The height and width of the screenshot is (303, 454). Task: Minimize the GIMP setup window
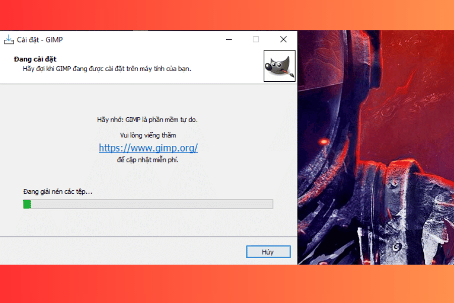[229, 39]
